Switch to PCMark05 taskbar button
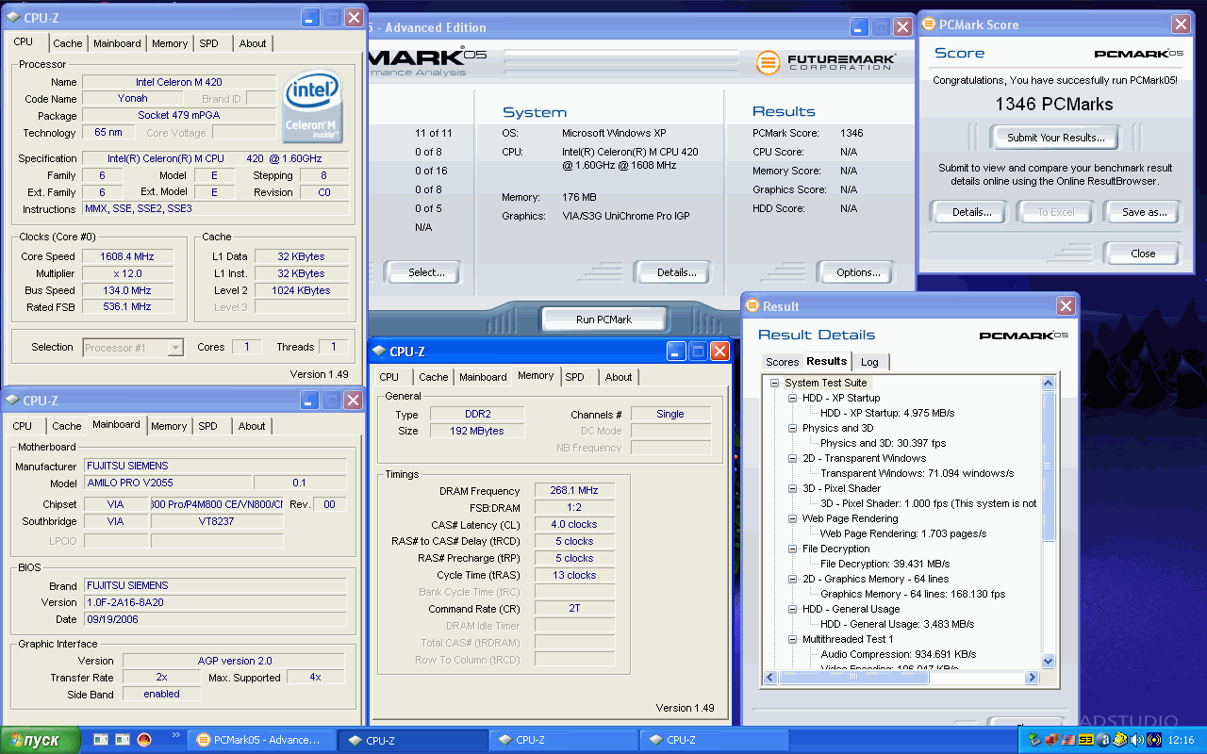1207x754 pixels. tap(263, 740)
